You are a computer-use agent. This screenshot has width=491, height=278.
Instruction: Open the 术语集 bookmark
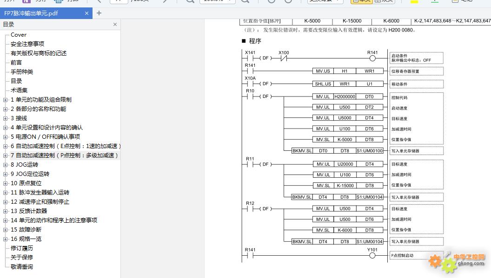point(19,91)
